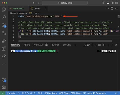
Task: Close the terminal panel
Action: coord(116,45)
